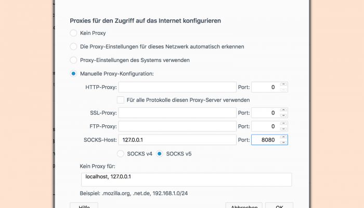The height and width of the screenshot is (208, 364).
Task: Decrease the SOCKS-Host port value
Action: click(283, 142)
